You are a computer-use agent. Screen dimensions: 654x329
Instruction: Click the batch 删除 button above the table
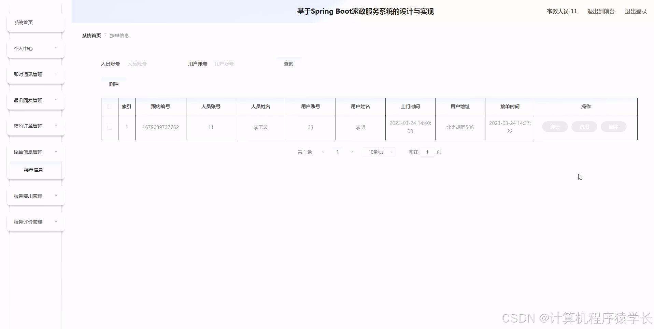(114, 84)
